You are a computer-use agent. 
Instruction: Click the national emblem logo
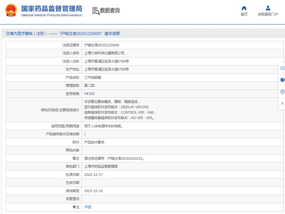click(11, 10)
